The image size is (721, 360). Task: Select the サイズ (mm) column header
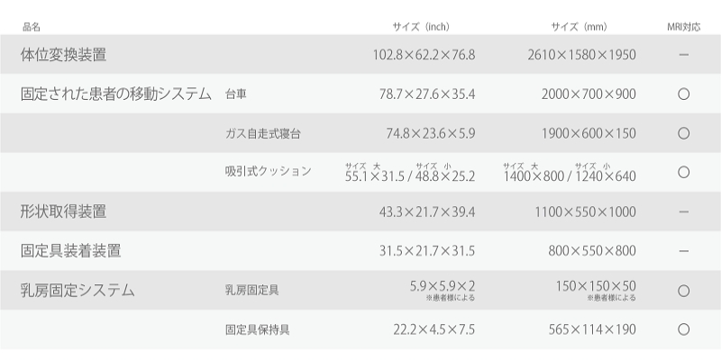click(579, 27)
